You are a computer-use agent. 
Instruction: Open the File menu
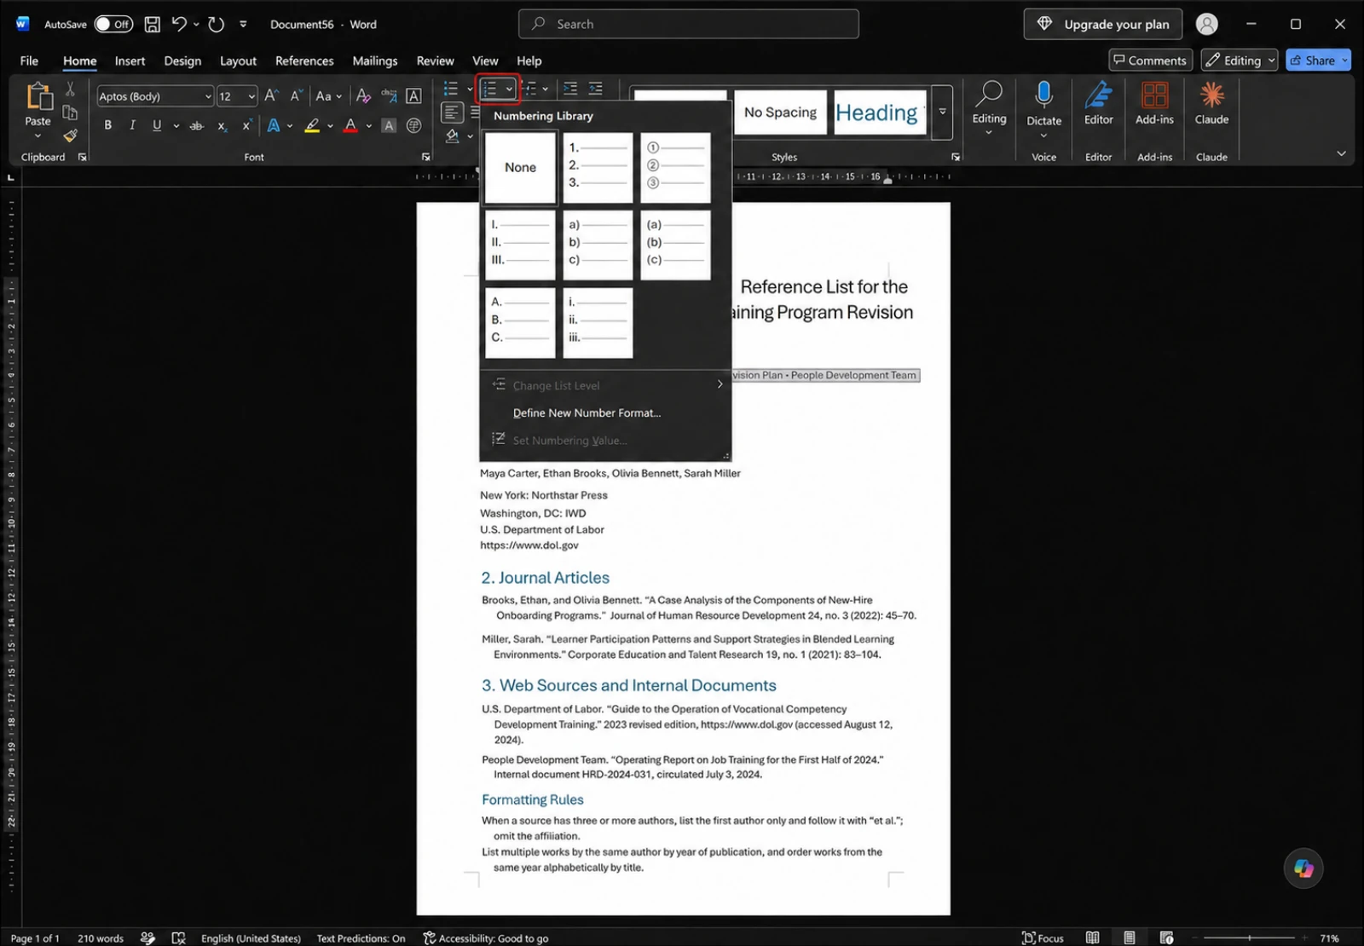tap(29, 61)
